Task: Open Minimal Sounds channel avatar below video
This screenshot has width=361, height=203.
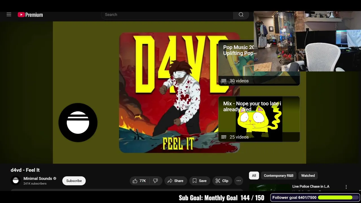Action: [x=16, y=181]
